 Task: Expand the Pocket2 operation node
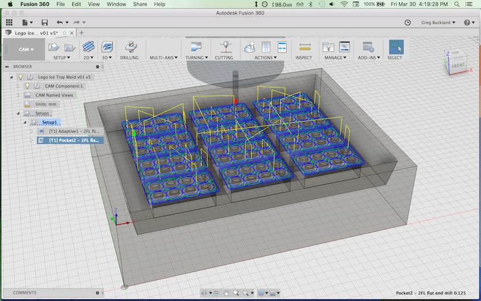pos(31,140)
